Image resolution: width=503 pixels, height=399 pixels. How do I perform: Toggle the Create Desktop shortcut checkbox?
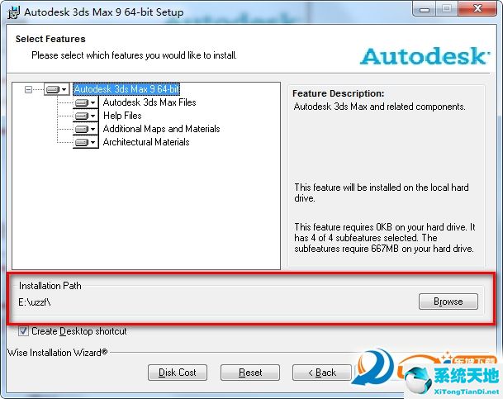(23, 331)
